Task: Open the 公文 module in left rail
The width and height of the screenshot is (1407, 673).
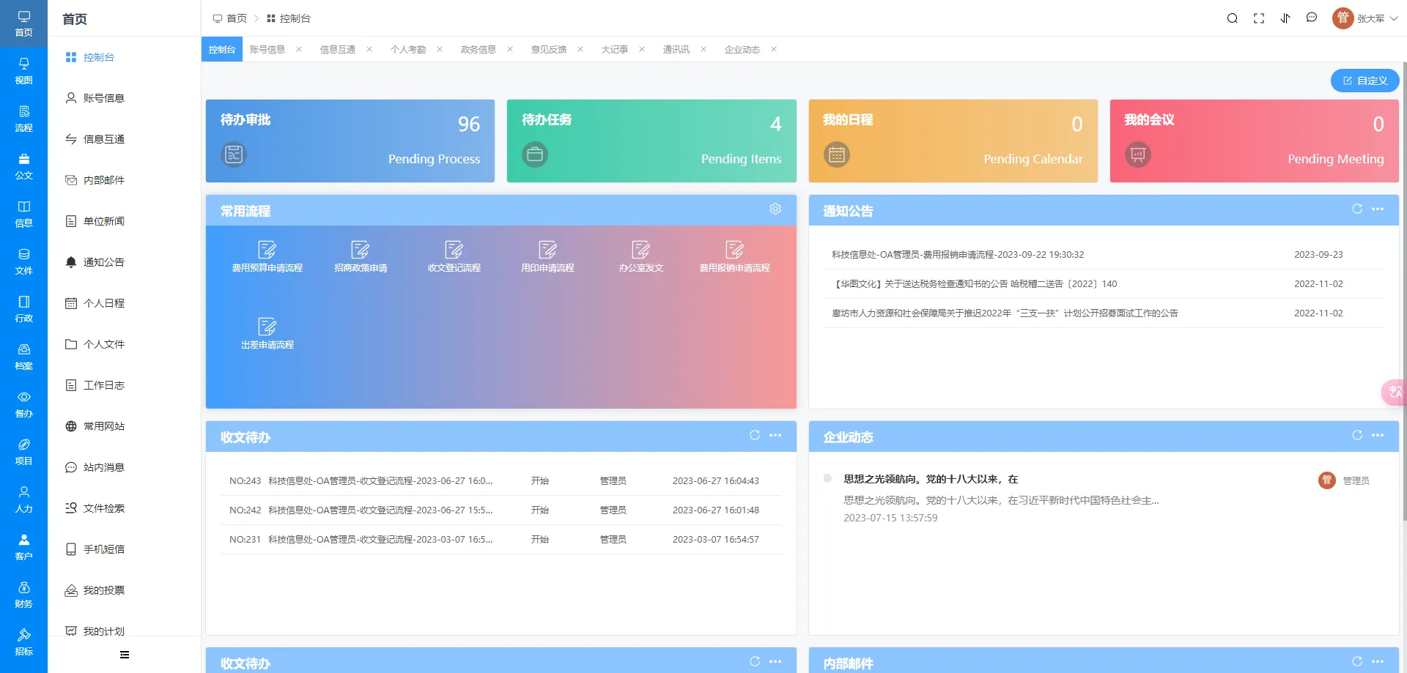Action: pos(23,166)
